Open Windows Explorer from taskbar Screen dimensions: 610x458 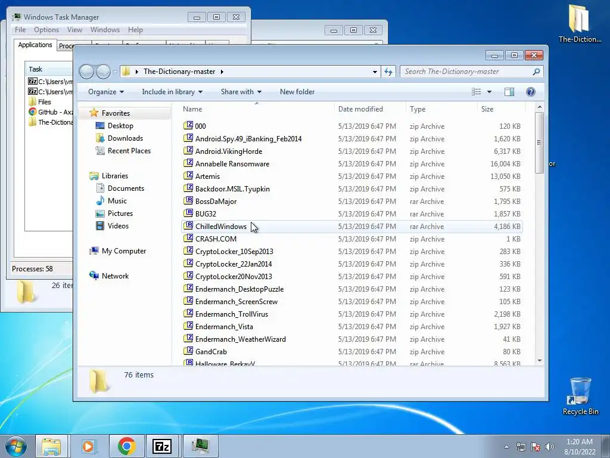pos(51,446)
